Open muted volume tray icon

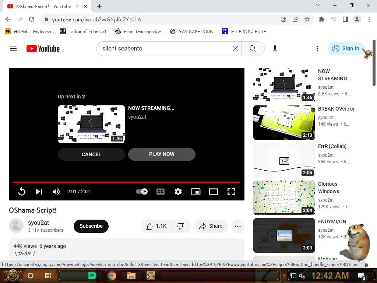[302, 276]
